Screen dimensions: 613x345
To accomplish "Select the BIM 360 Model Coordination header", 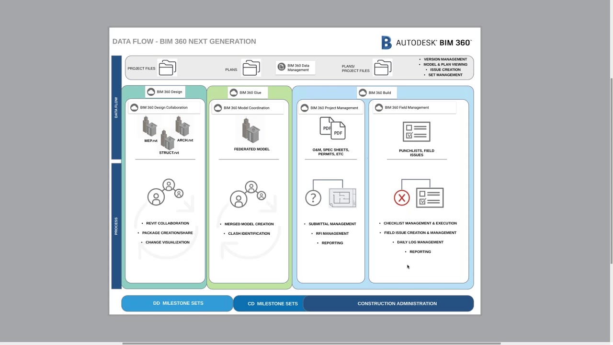I will (248, 108).
